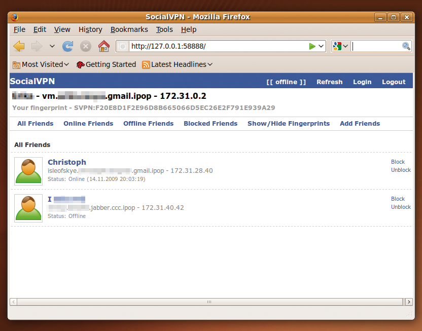Click the Google search engine icon
The image size is (422, 331).
pyautogui.click(x=337, y=46)
